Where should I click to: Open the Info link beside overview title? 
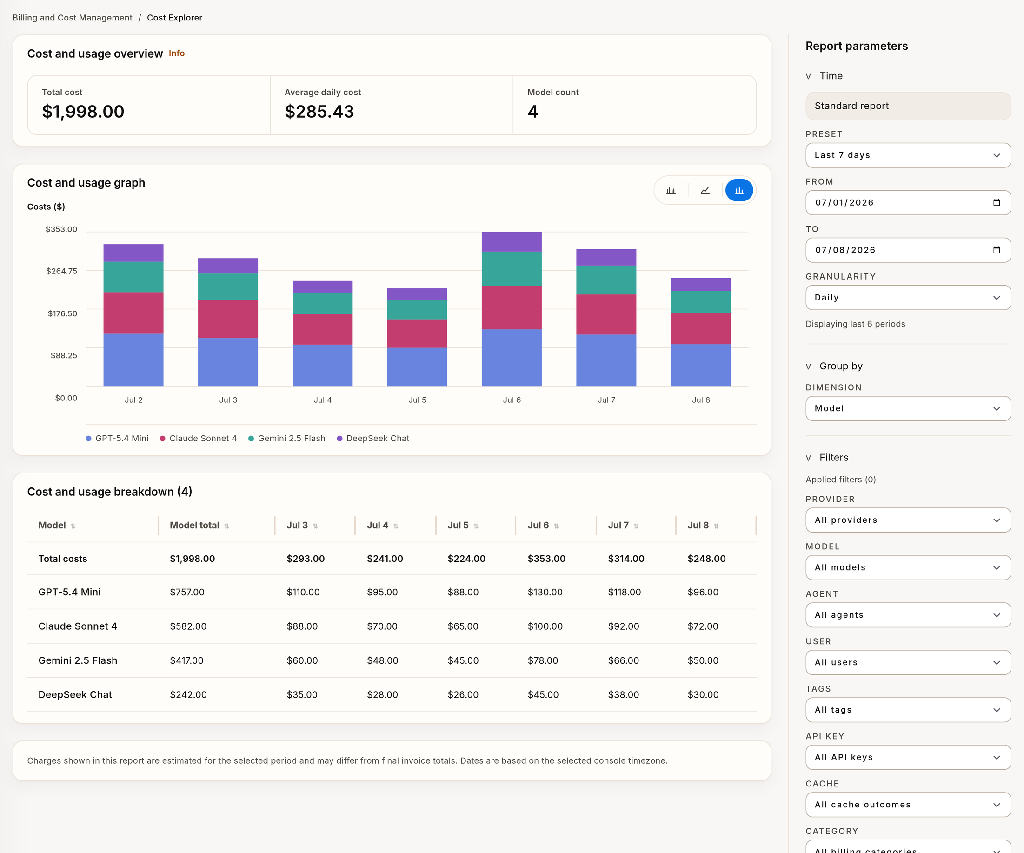(177, 53)
